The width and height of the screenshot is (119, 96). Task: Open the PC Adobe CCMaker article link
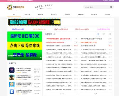click(59, 53)
